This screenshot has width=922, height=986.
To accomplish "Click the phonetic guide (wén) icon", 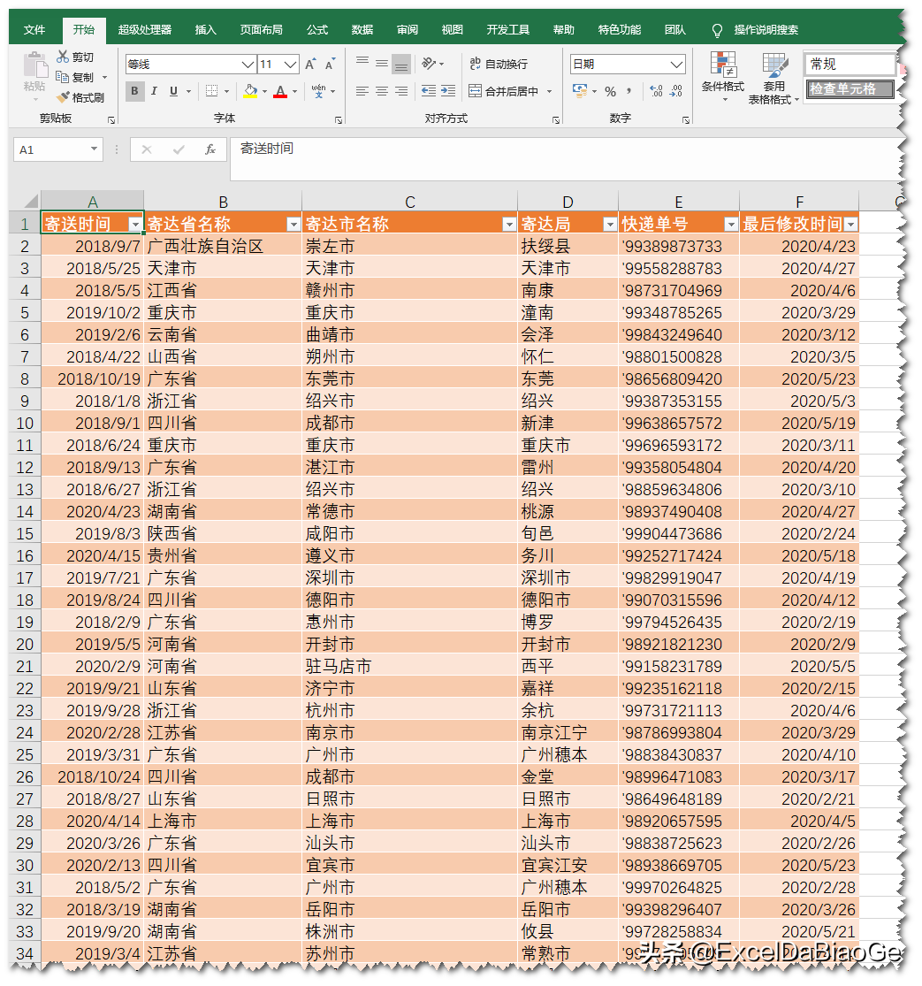I will pyautogui.click(x=318, y=91).
